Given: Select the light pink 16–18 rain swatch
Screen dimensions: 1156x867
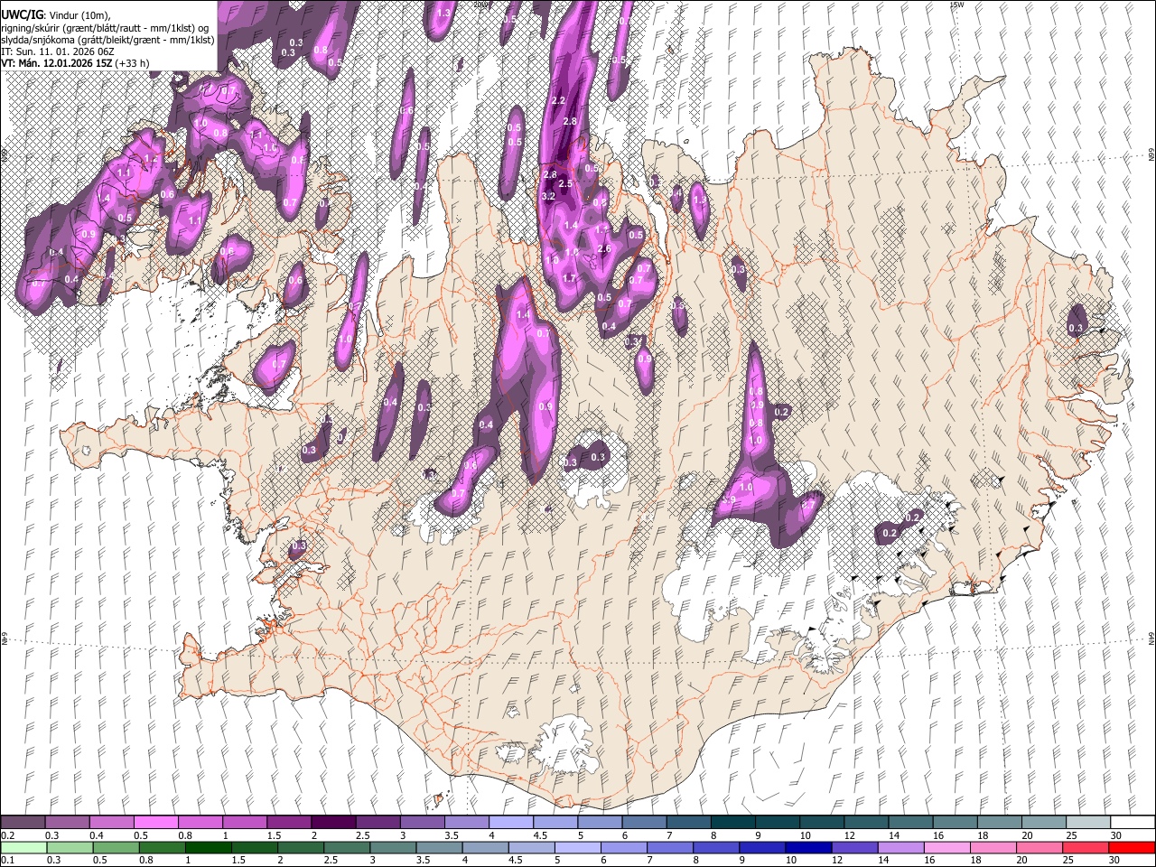Looking at the screenshot, I should click(946, 847).
